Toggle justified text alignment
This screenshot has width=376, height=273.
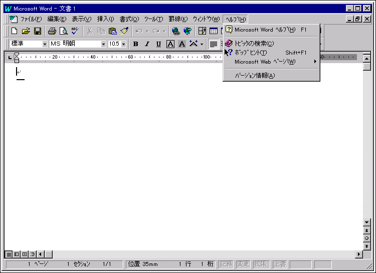coord(214,44)
